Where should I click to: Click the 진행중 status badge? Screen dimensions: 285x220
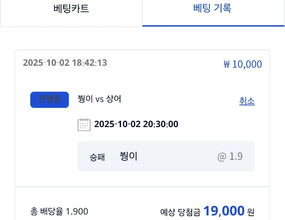tap(50, 100)
